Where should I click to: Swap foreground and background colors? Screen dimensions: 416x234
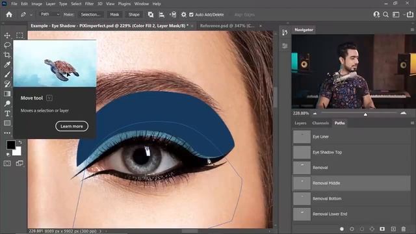(x=20, y=142)
